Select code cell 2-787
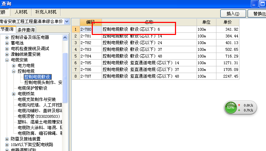Image resolution: width=266 pixels, height=151 pixels. [x=91, y=76]
